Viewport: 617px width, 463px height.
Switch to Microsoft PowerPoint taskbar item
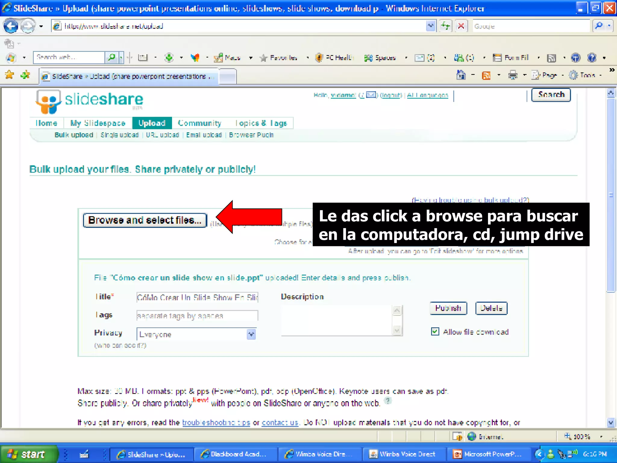click(x=490, y=454)
